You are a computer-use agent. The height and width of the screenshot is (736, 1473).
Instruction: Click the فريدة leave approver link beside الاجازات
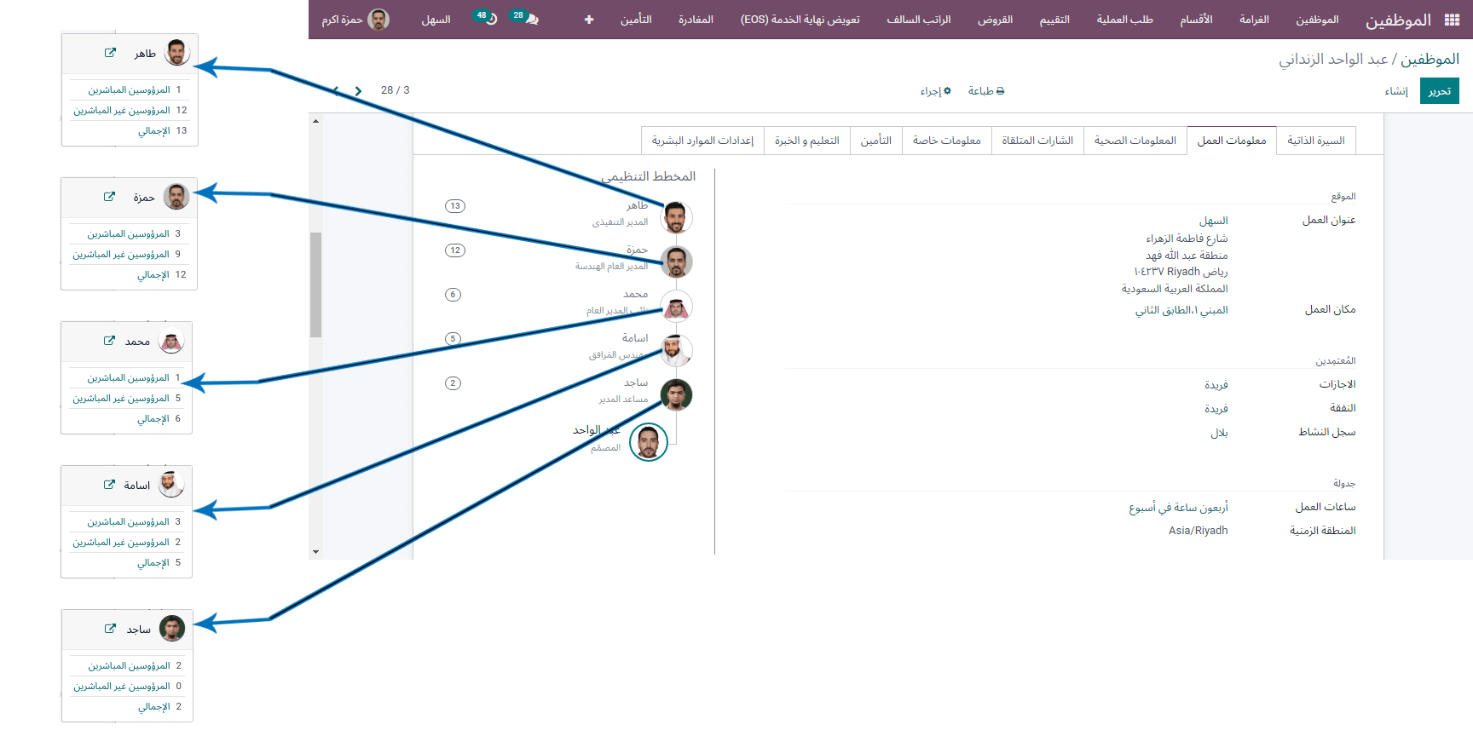(1216, 385)
